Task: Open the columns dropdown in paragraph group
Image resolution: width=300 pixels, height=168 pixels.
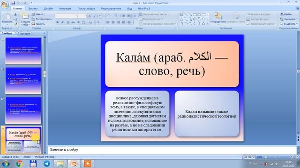Action: pyautogui.click(x=130, y=22)
